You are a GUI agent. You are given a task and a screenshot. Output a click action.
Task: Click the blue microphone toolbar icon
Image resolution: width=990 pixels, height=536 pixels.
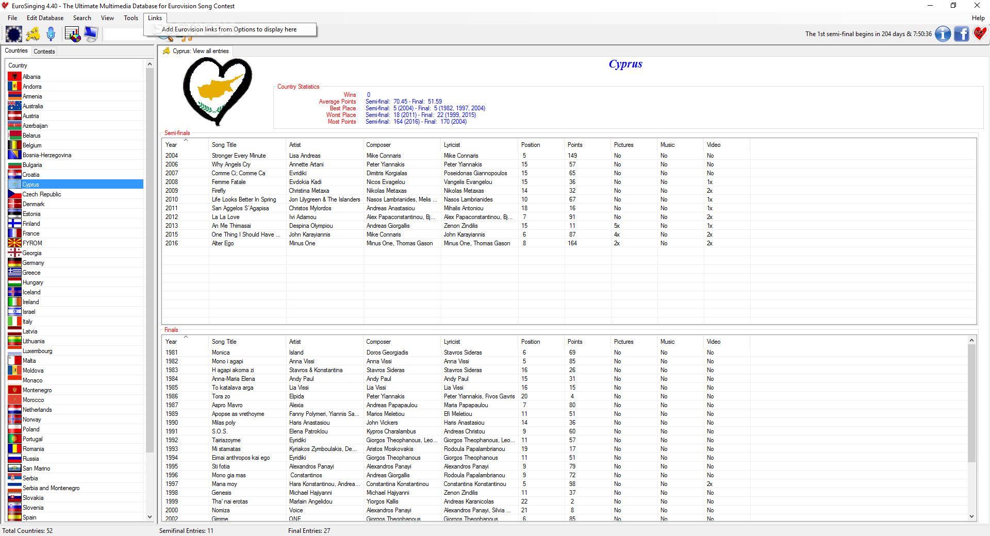click(51, 35)
